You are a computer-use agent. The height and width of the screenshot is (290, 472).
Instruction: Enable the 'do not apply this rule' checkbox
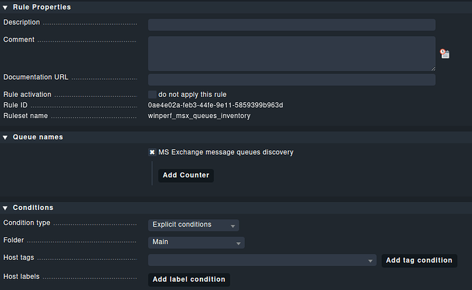tap(152, 94)
